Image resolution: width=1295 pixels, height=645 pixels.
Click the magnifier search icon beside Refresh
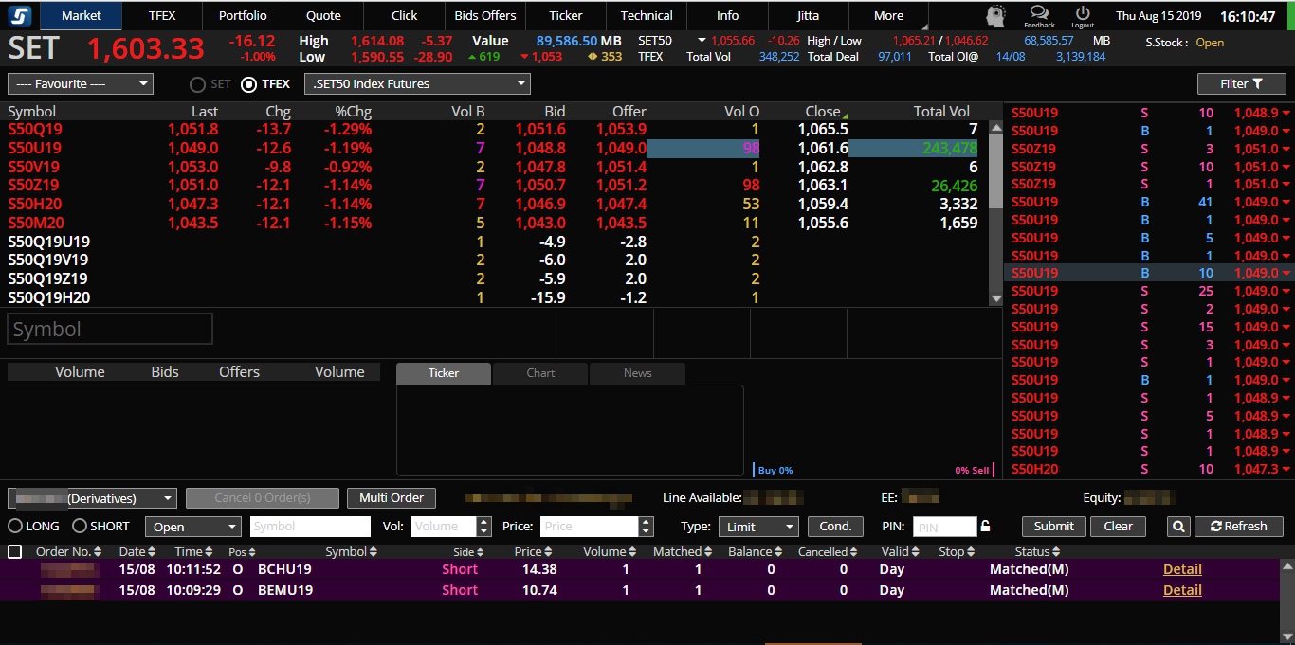pyautogui.click(x=1177, y=527)
